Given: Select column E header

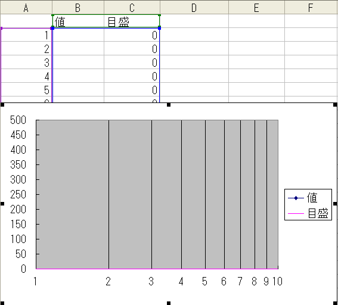Looking at the screenshot, I should click(256, 8).
